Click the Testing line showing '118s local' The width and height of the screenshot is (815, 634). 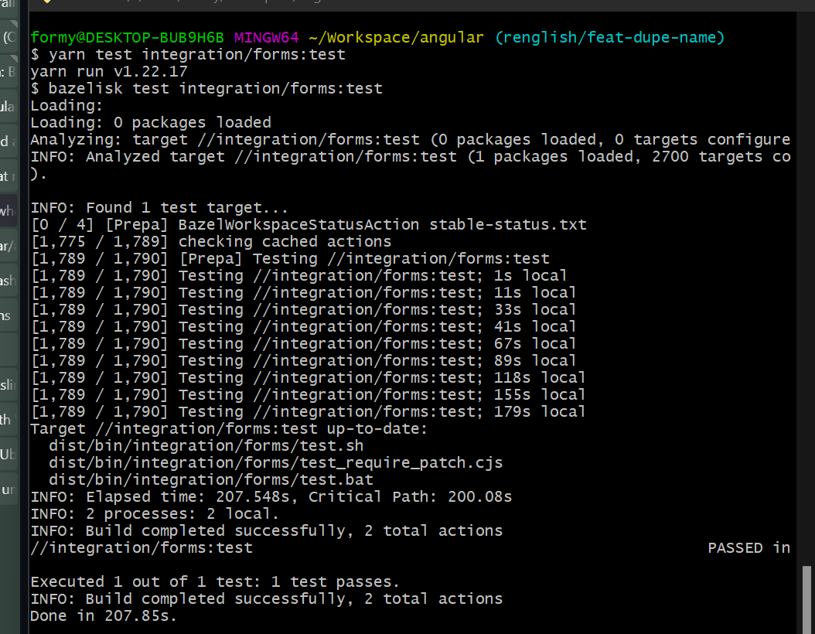tap(308, 378)
